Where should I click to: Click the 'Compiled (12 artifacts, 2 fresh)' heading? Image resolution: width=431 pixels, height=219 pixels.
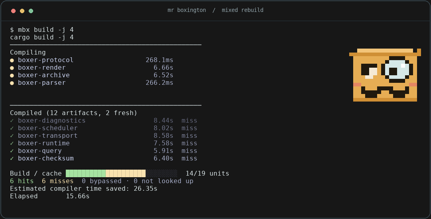74,113
